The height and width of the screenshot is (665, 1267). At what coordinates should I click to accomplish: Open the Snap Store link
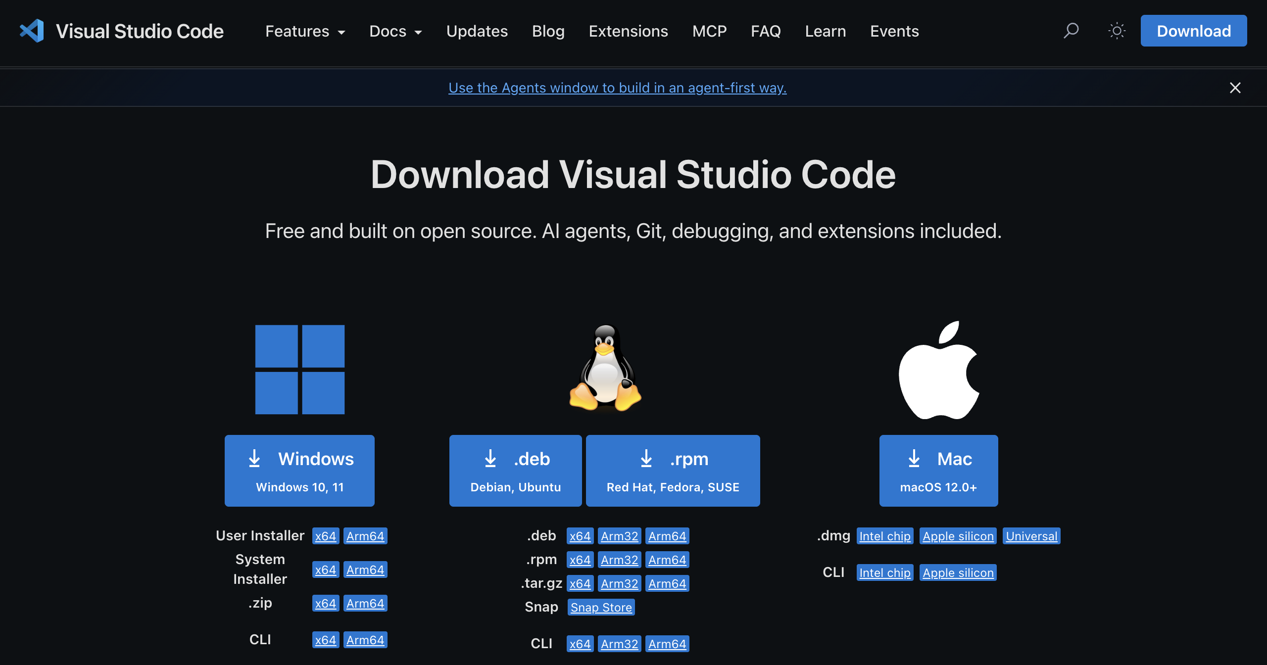[601, 607]
